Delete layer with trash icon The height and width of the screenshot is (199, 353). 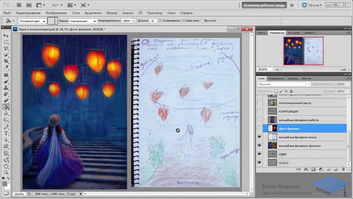(x=343, y=169)
